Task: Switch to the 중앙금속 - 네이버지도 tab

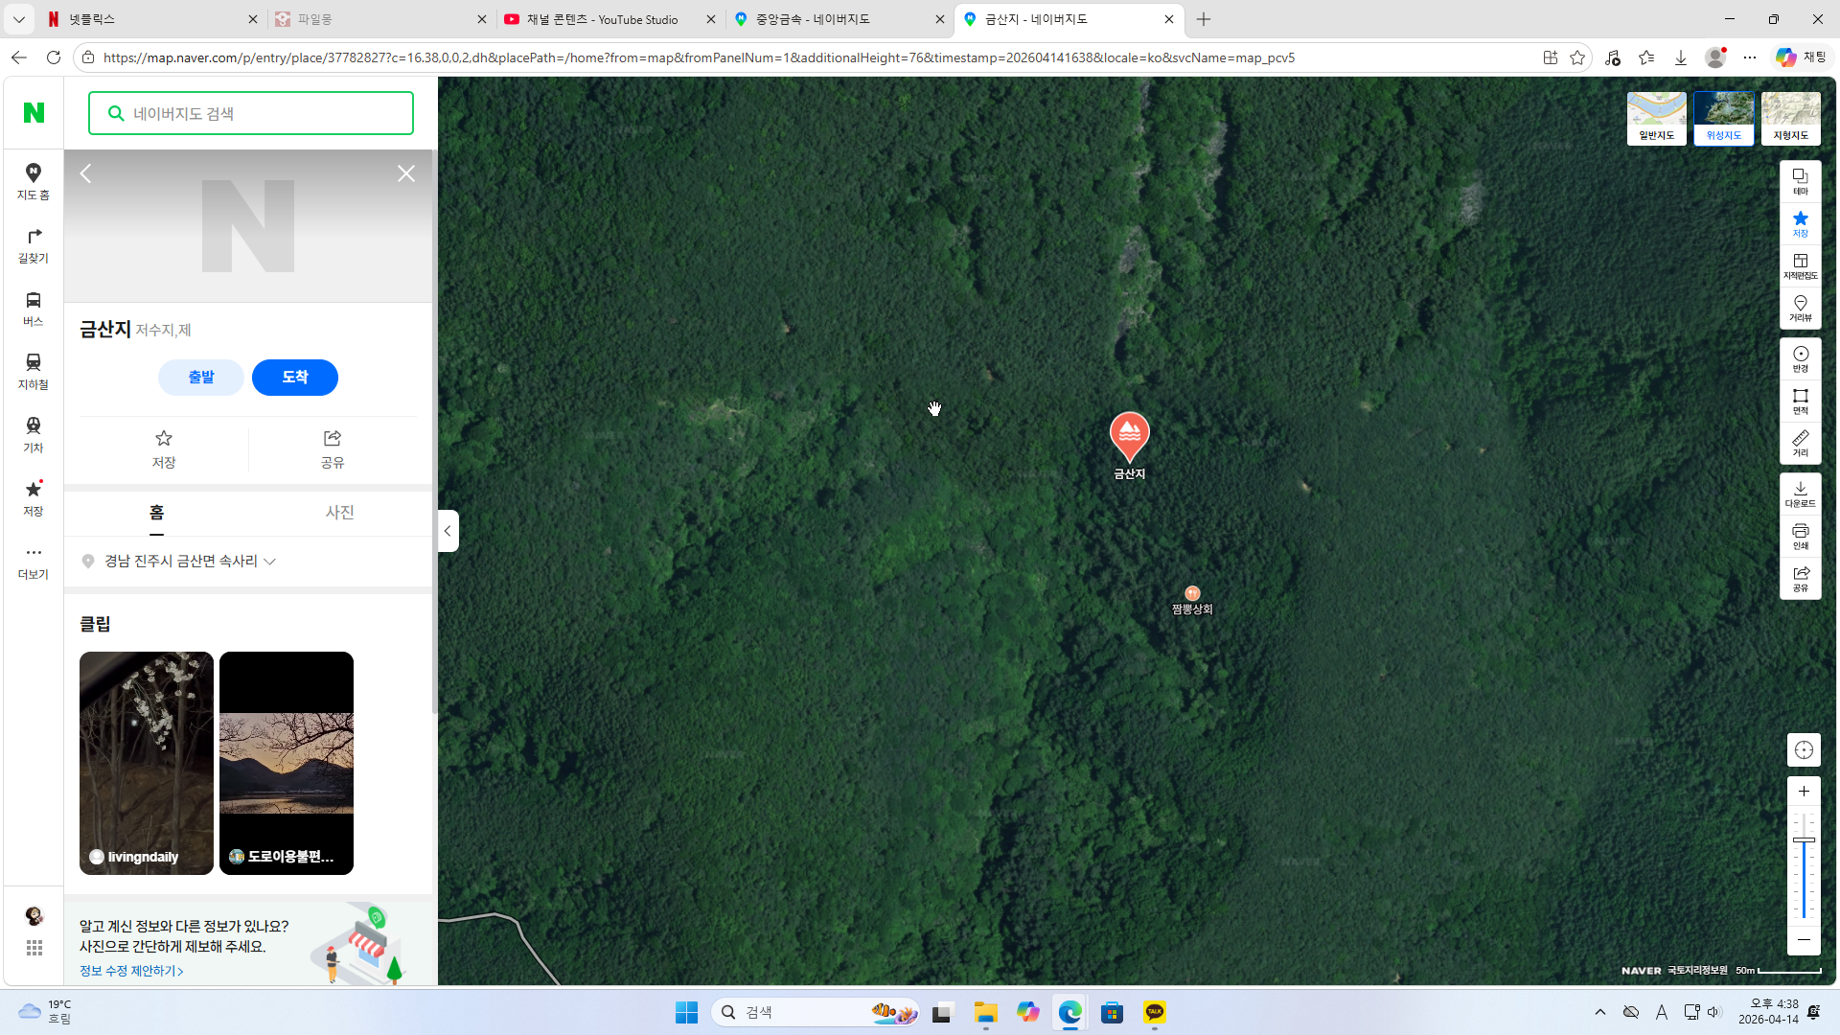Action: pyautogui.click(x=839, y=19)
